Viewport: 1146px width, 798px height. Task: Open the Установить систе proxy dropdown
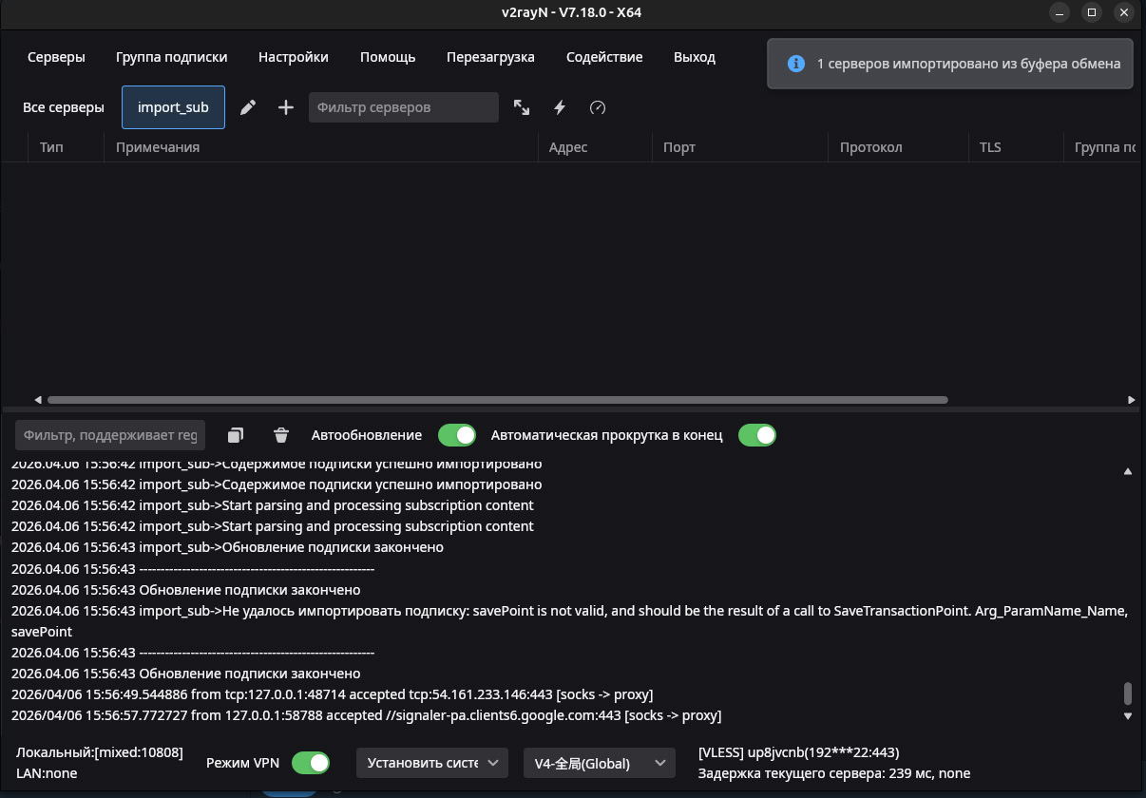tap(432, 763)
